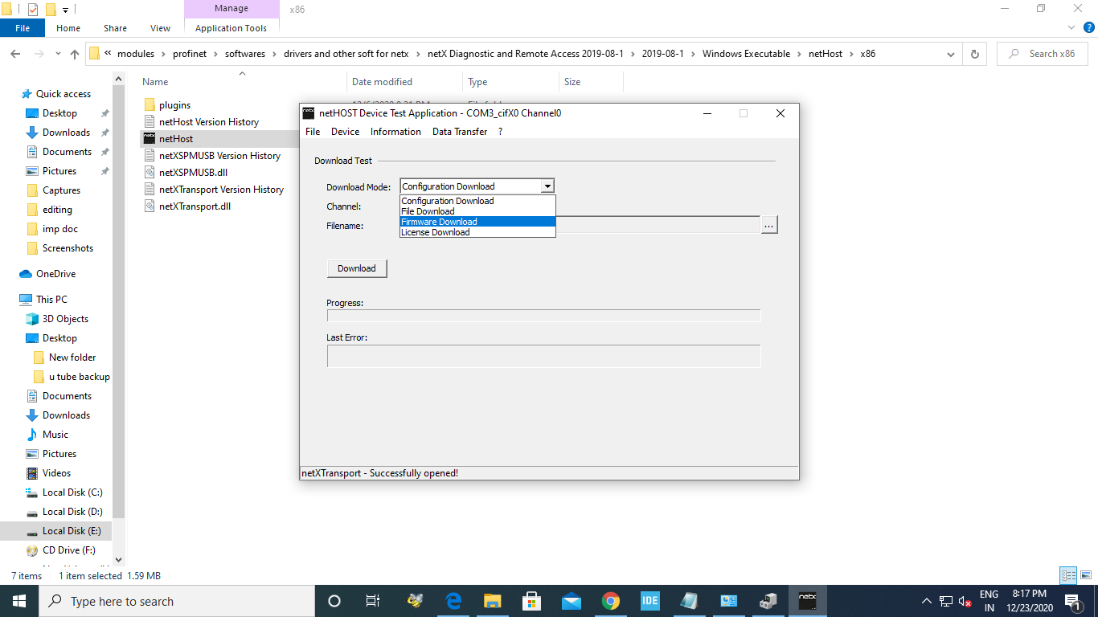1098x617 pixels.
Task: Switch to large icons view
Action: click(1086, 575)
